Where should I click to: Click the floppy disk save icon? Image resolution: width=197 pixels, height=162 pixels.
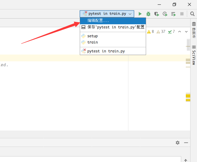click(83, 27)
